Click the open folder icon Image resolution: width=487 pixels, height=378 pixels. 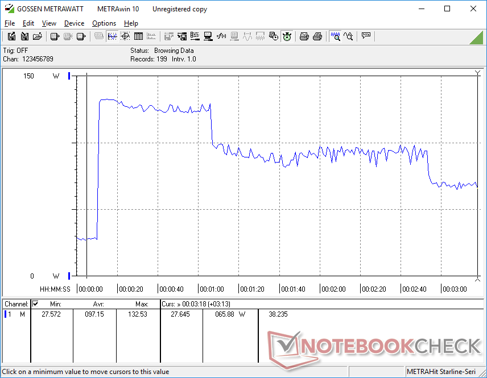point(38,36)
